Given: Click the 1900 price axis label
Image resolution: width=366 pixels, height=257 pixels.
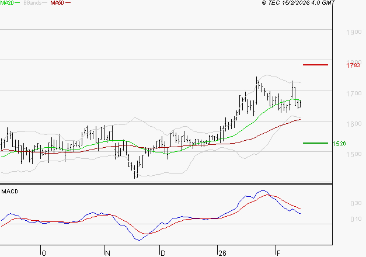Looking at the screenshot, I should pos(354,32).
